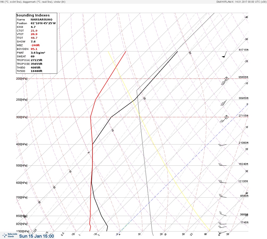Screen dimensions: 267x239
Task: Click the 16240ft height label
Action: pos(243,164)
